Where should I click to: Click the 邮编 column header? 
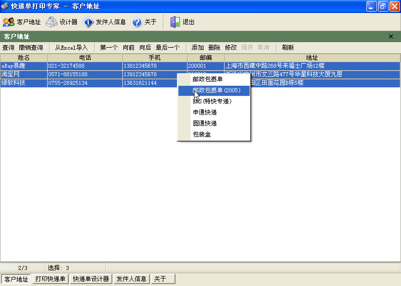point(206,58)
